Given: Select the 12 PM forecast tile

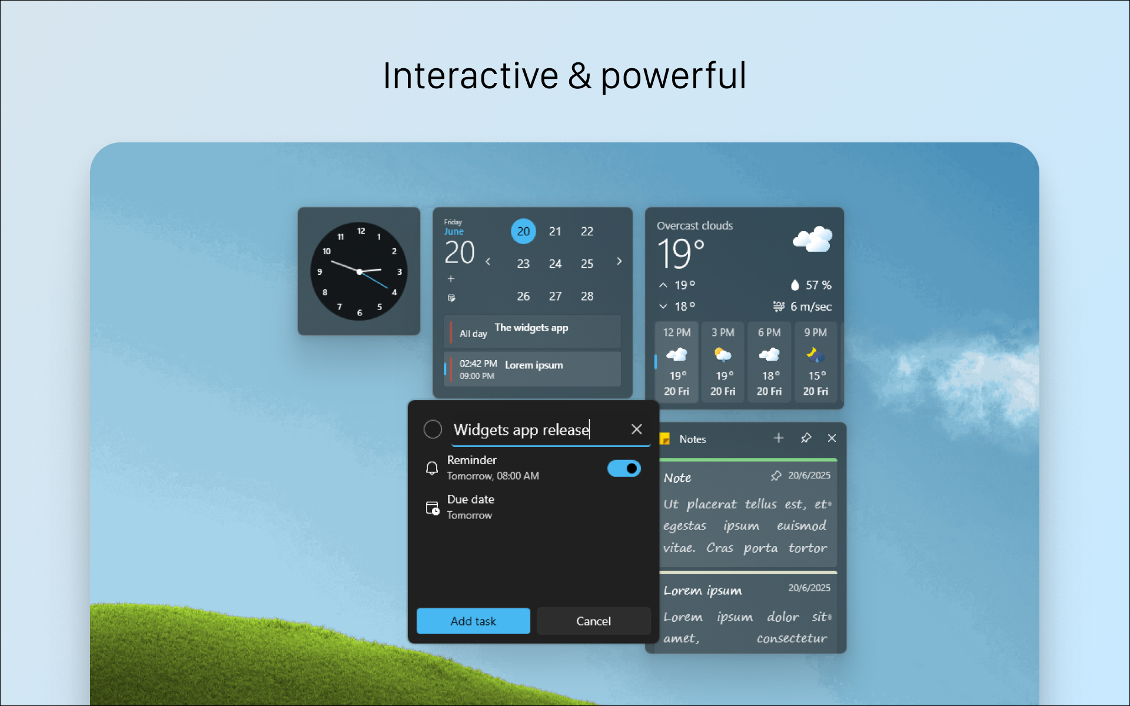Looking at the screenshot, I should click(676, 362).
